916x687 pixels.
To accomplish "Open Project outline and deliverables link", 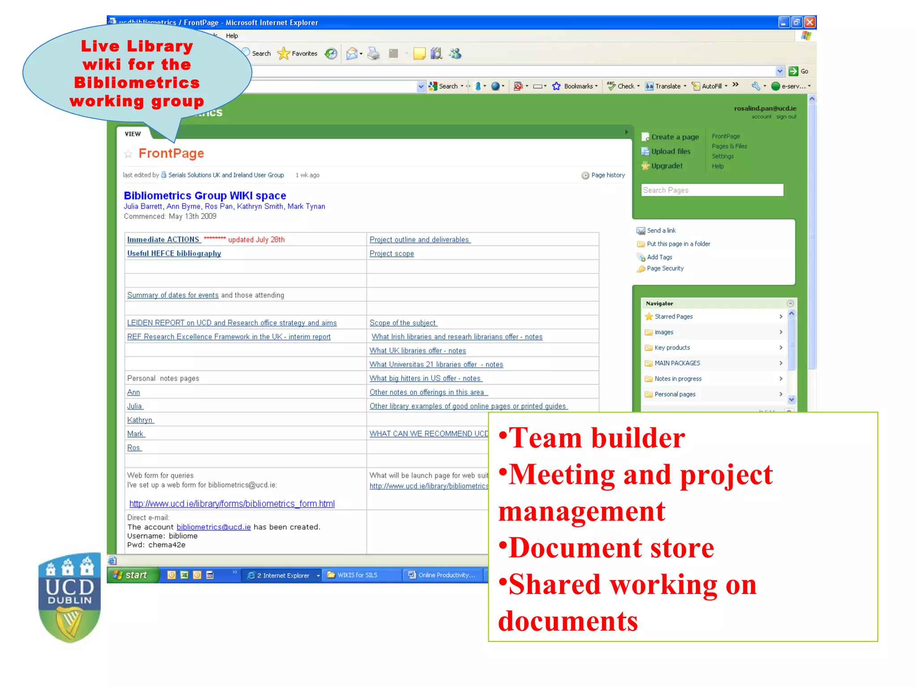I will click(x=420, y=240).
